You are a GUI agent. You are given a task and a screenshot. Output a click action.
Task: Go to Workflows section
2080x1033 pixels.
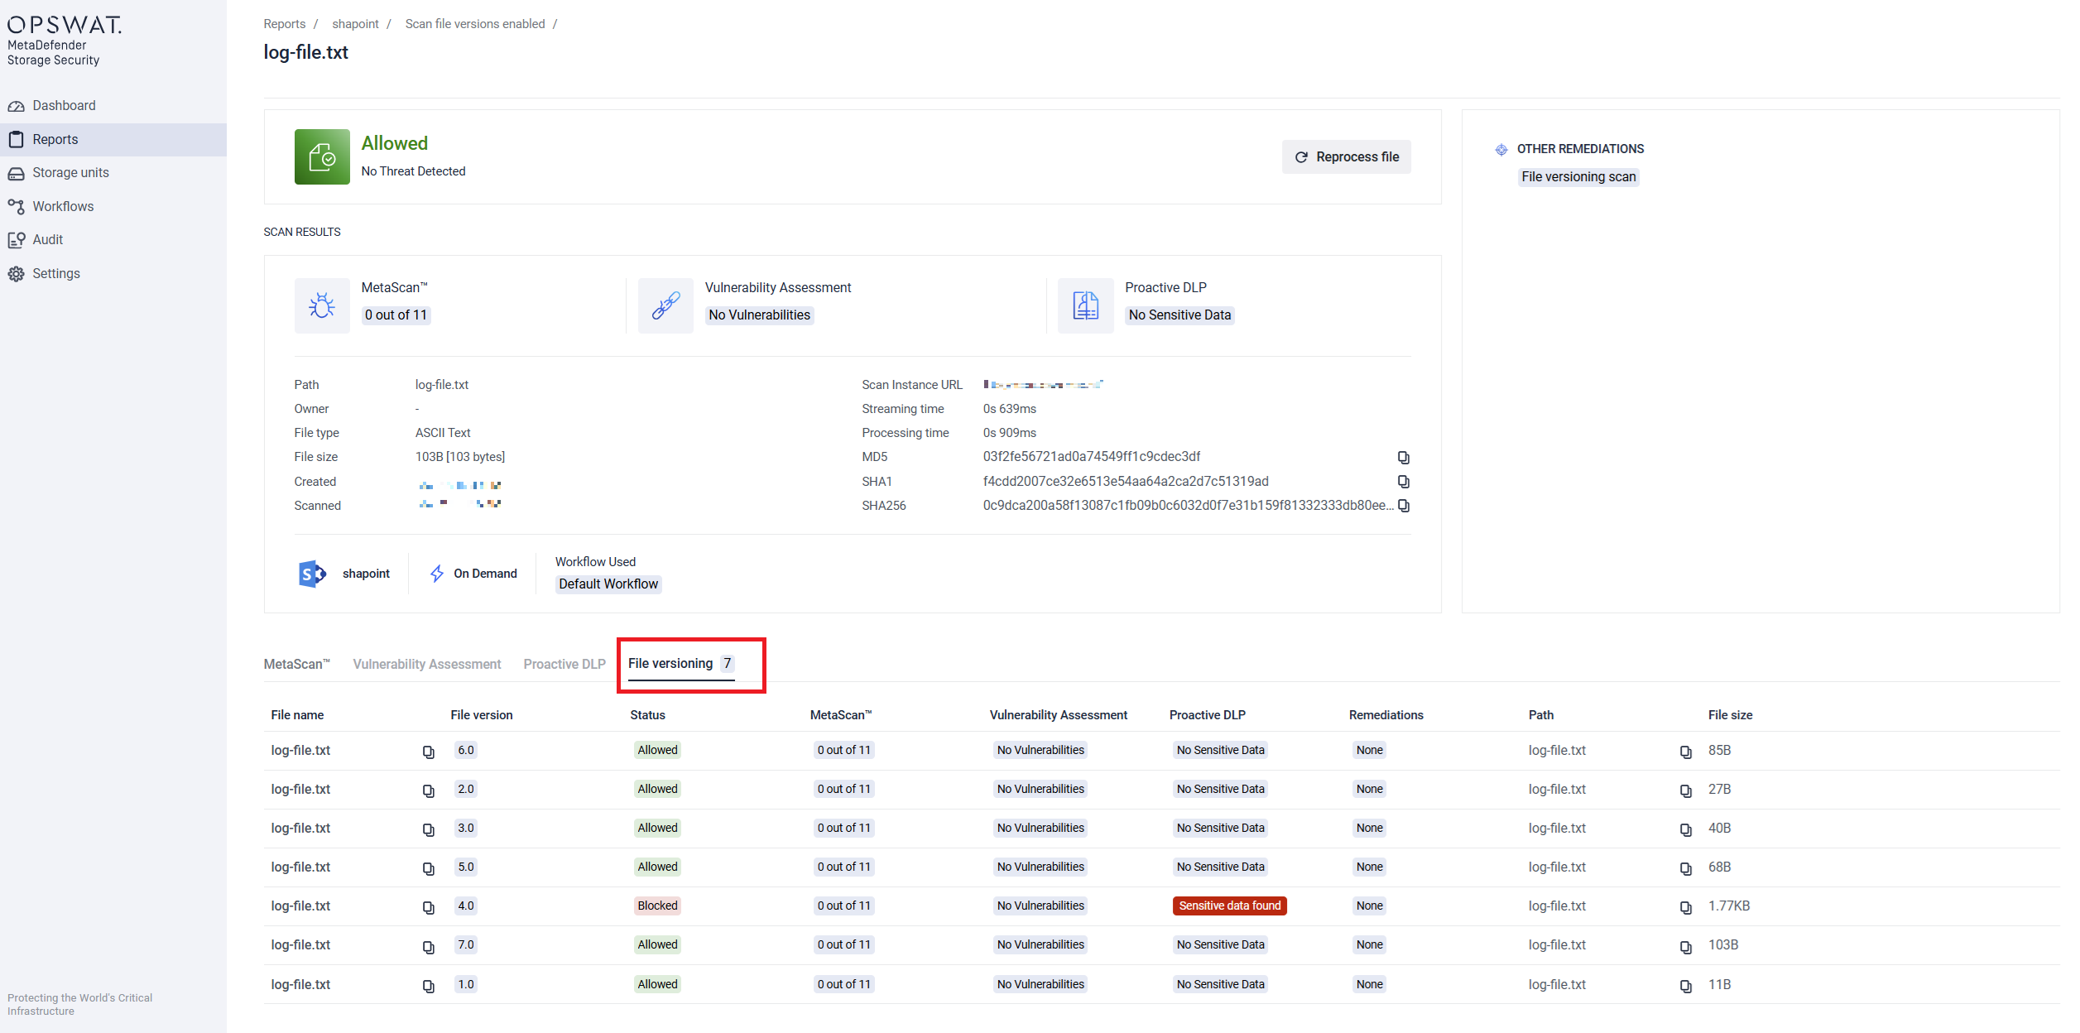(63, 207)
